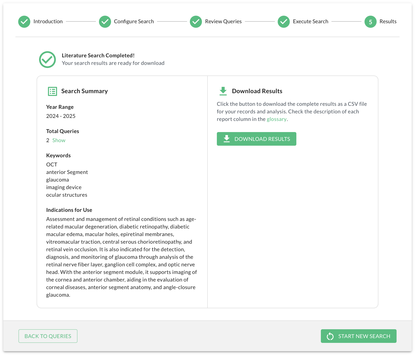Screen dimensions: 415x356
Task: Go back to queries
Action: (48, 336)
